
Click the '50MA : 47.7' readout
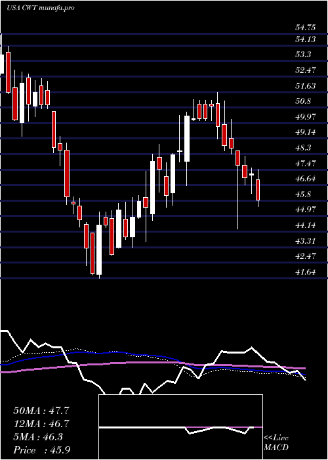tap(41, 411)
